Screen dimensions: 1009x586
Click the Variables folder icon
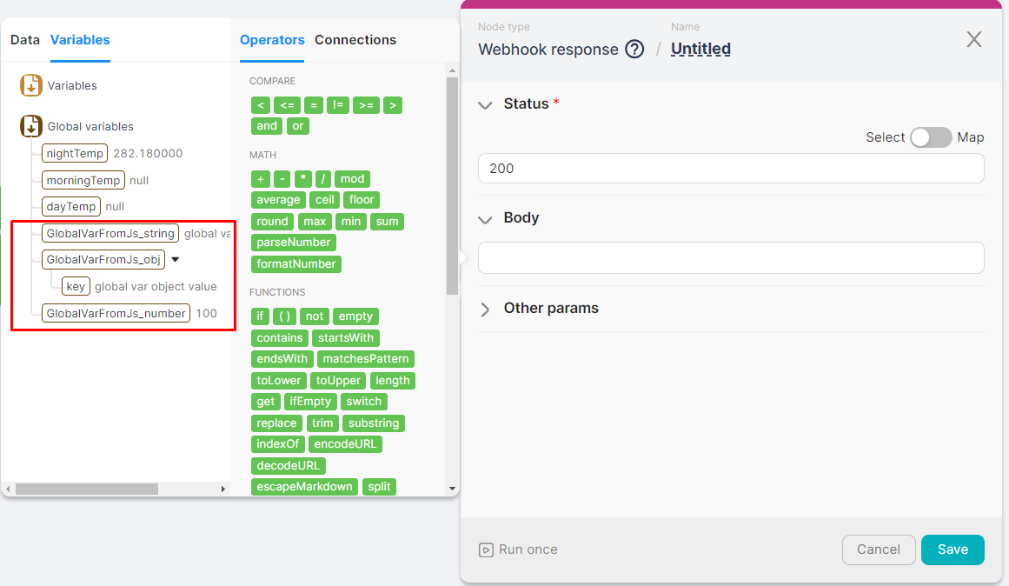click(31, 85)
